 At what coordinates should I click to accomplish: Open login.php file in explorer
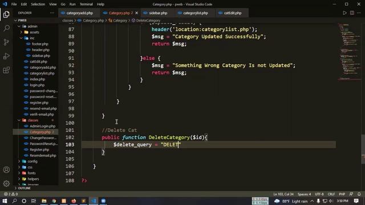pos(37,85)
